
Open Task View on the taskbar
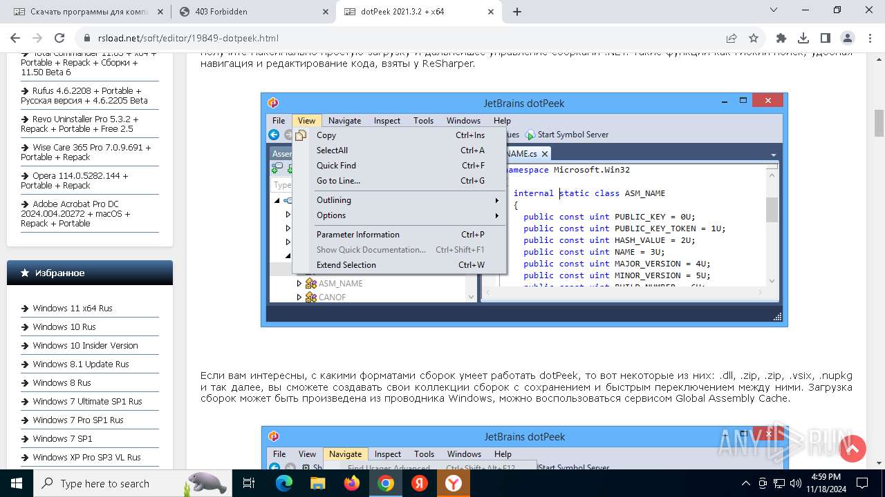click(250, 483)
